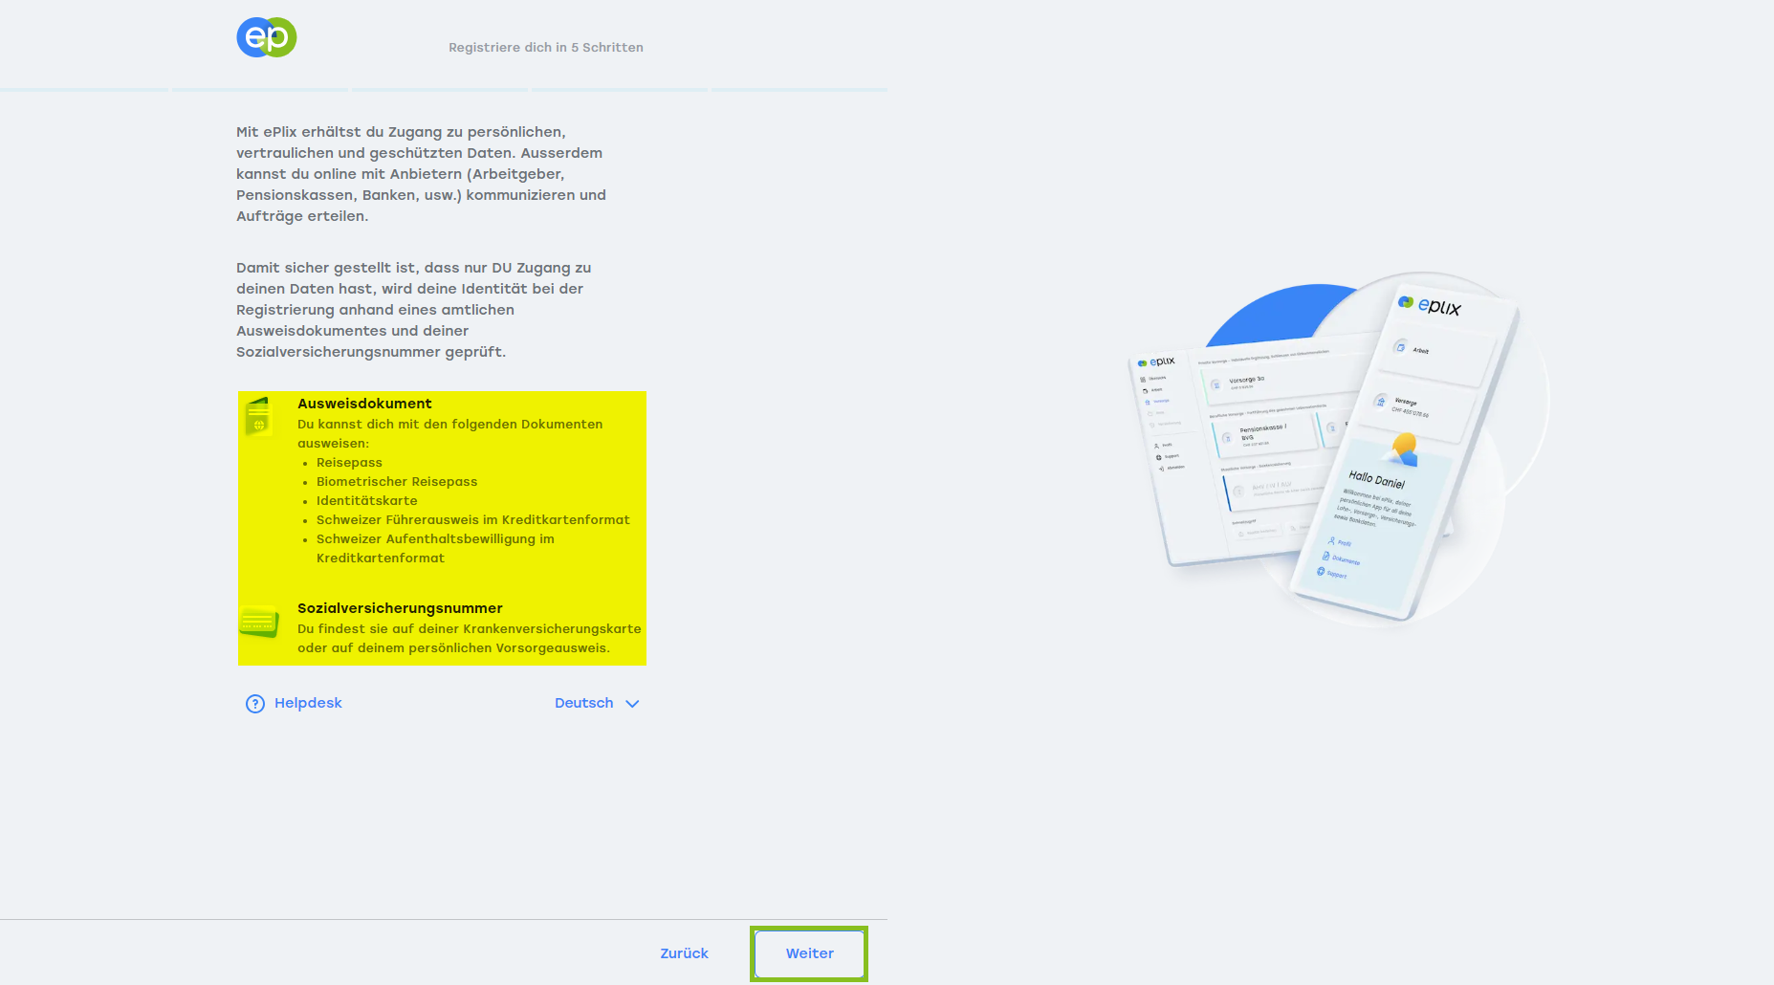The image size is (1774, 985).
Task: Click the card icon beside Sozialversicherungsnummer
Action: tap(258, 623)
